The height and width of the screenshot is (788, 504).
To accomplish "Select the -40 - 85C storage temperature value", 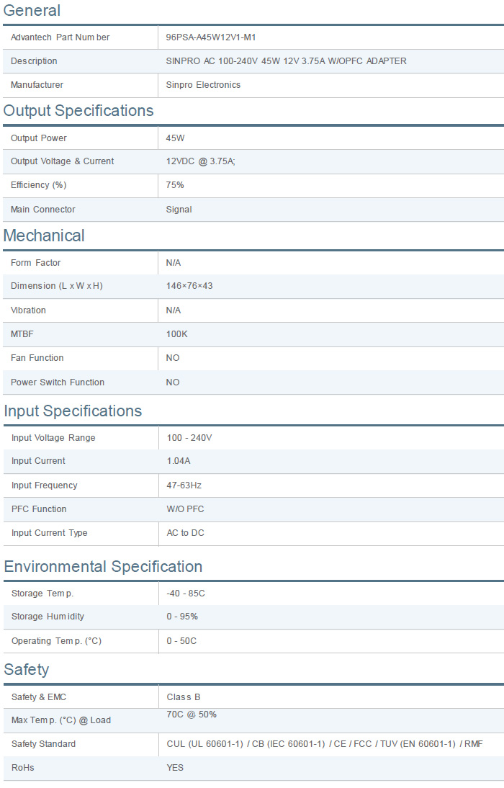I will 186,594.
